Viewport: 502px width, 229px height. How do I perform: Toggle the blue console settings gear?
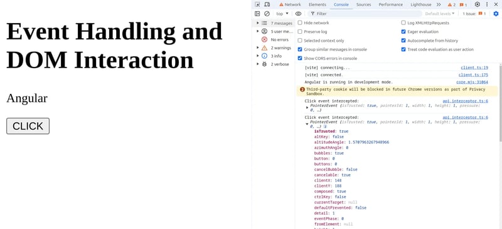click(x=496, y=13)
